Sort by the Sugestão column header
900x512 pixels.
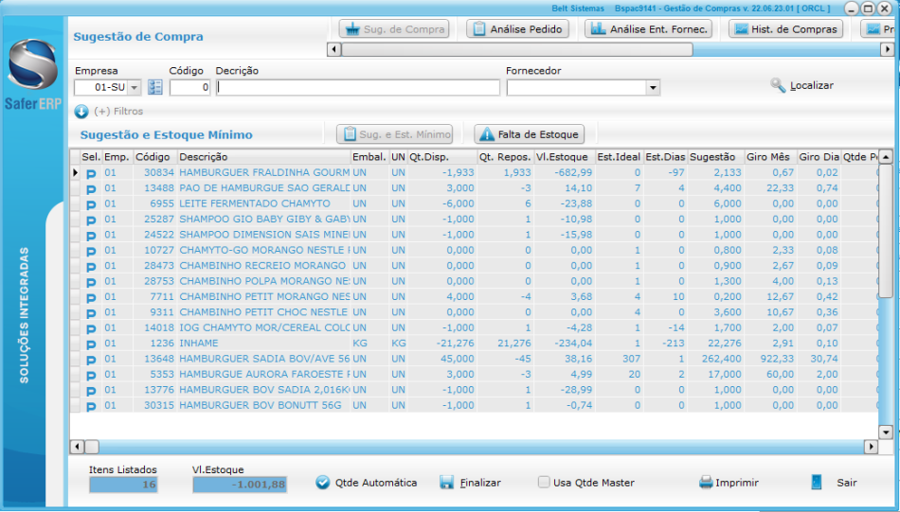(714, 157)
